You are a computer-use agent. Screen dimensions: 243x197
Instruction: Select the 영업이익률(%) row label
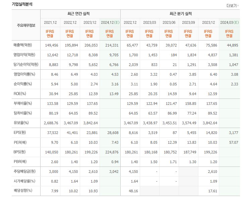(24, 74)
